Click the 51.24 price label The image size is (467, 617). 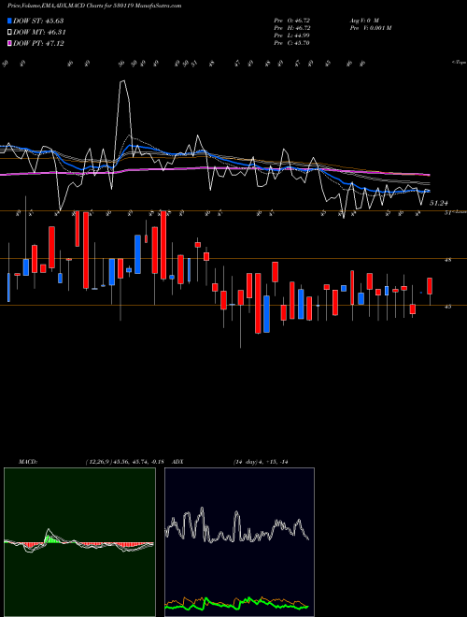(x=439, y=203)
